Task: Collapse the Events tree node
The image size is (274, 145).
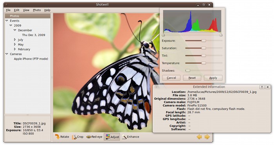Action: pos(7,21)
